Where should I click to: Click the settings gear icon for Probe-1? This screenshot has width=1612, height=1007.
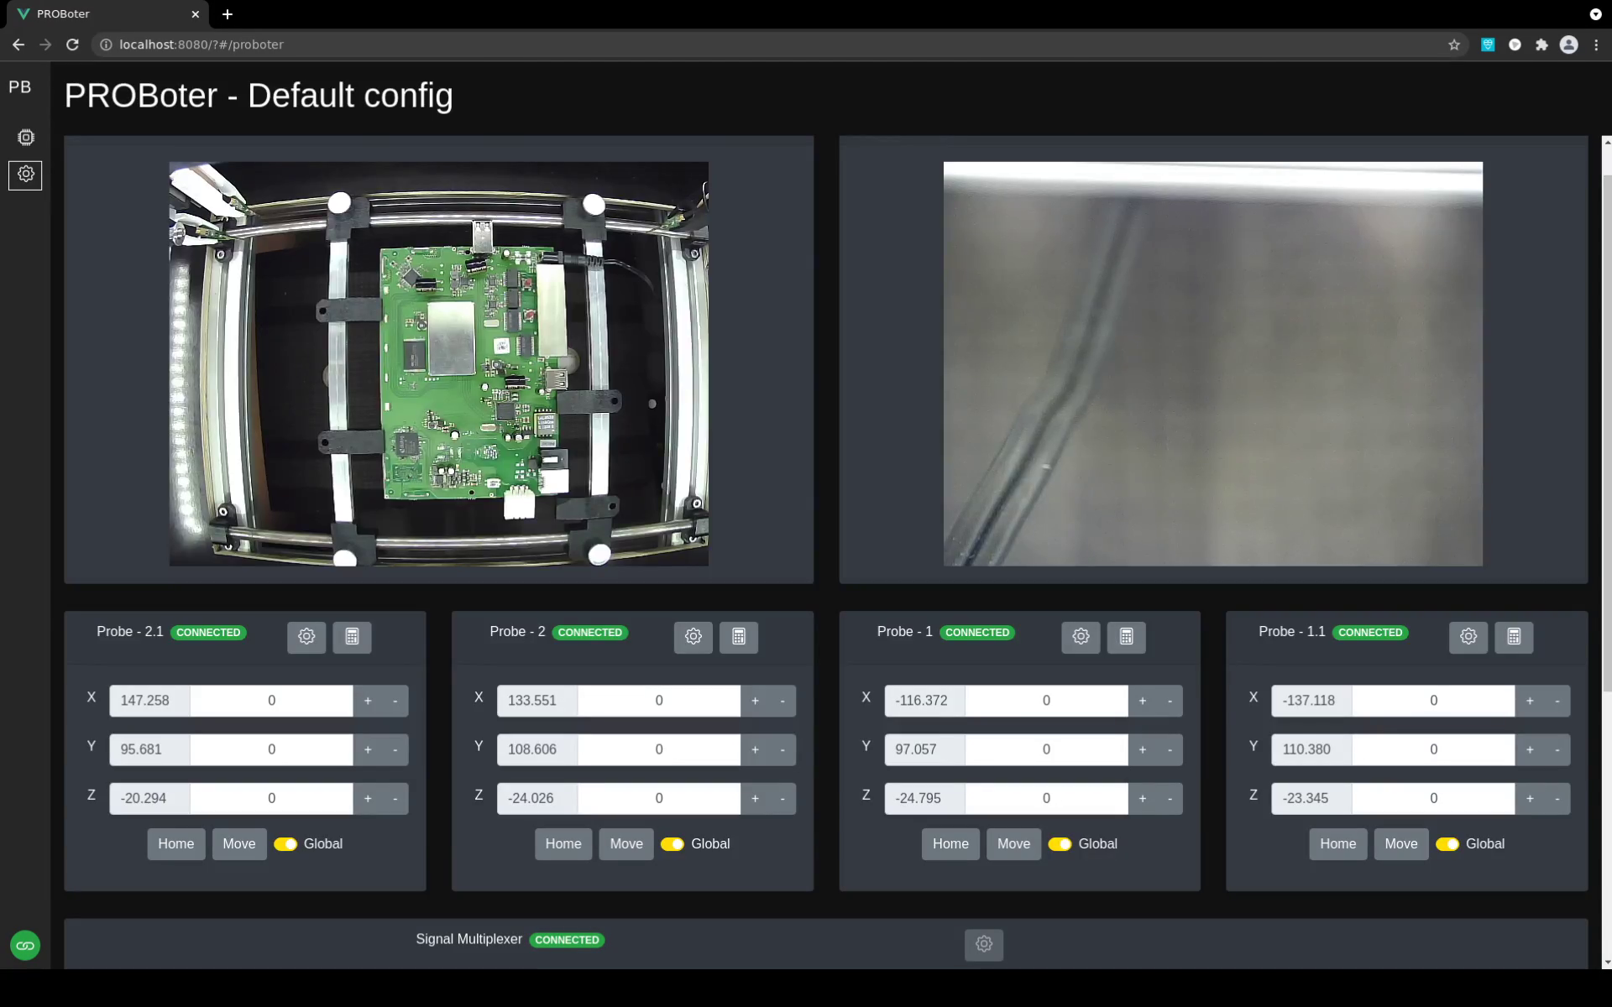click(x=1081, y=636)
